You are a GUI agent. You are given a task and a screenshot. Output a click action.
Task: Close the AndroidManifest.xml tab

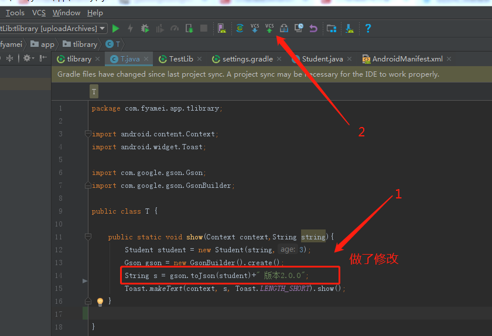(x=449, y=59)
